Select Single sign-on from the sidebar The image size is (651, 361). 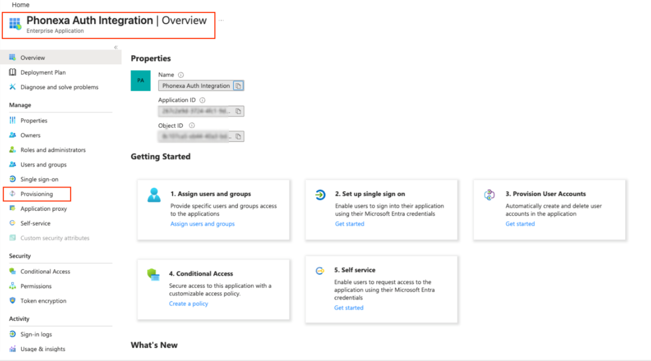[x=39, y=179]
